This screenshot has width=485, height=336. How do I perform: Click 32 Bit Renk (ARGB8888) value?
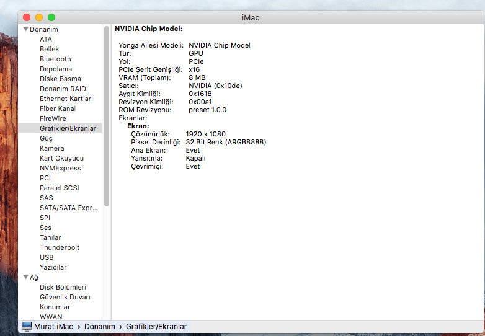point(226,142)
